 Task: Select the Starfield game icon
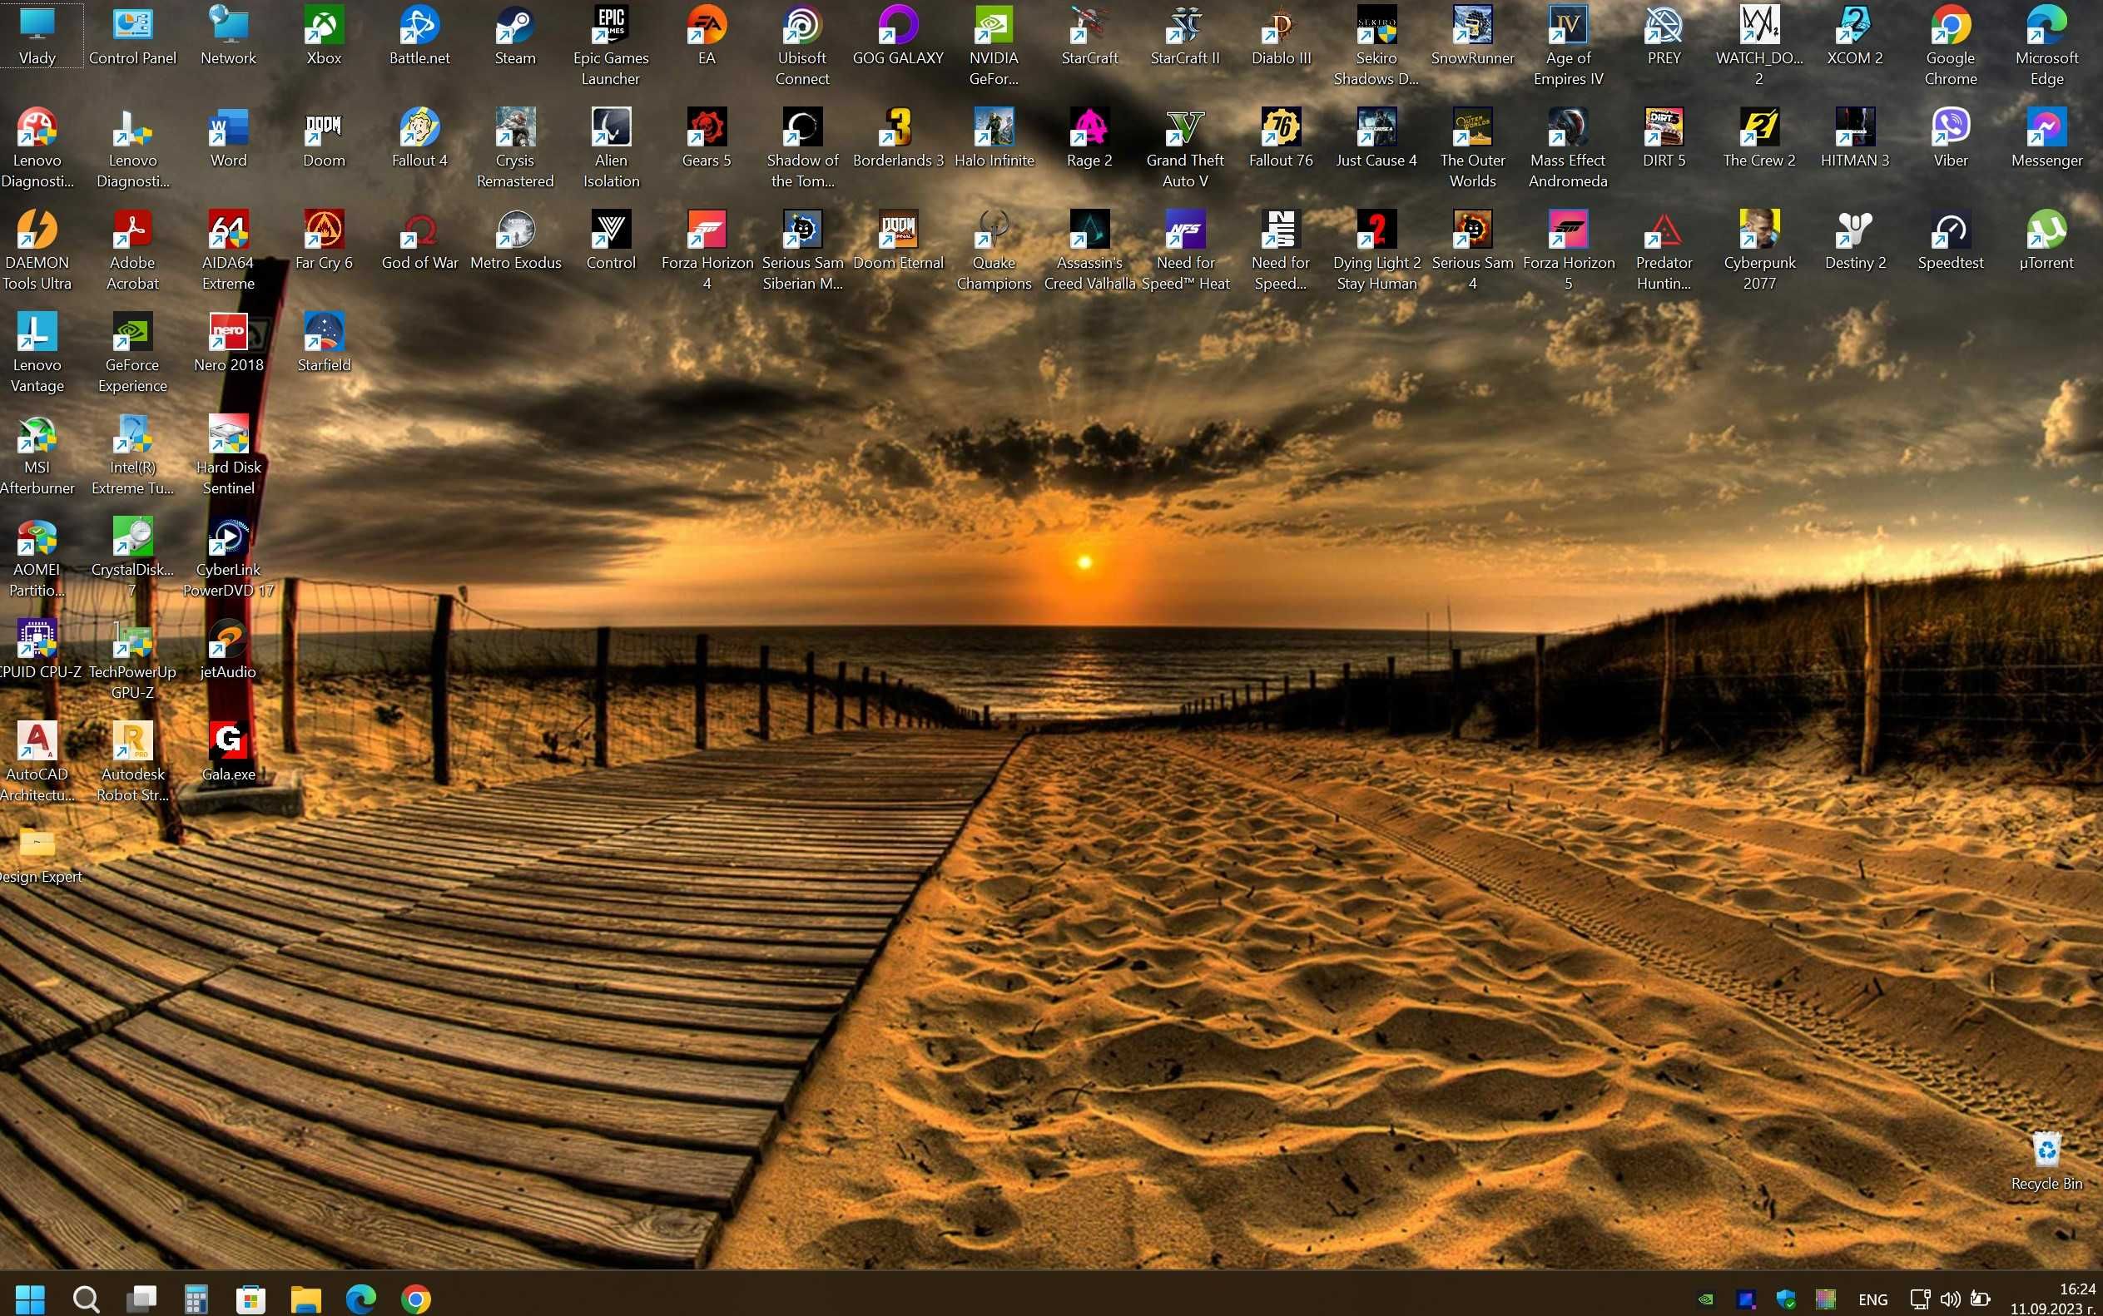(x=323, y=344)
